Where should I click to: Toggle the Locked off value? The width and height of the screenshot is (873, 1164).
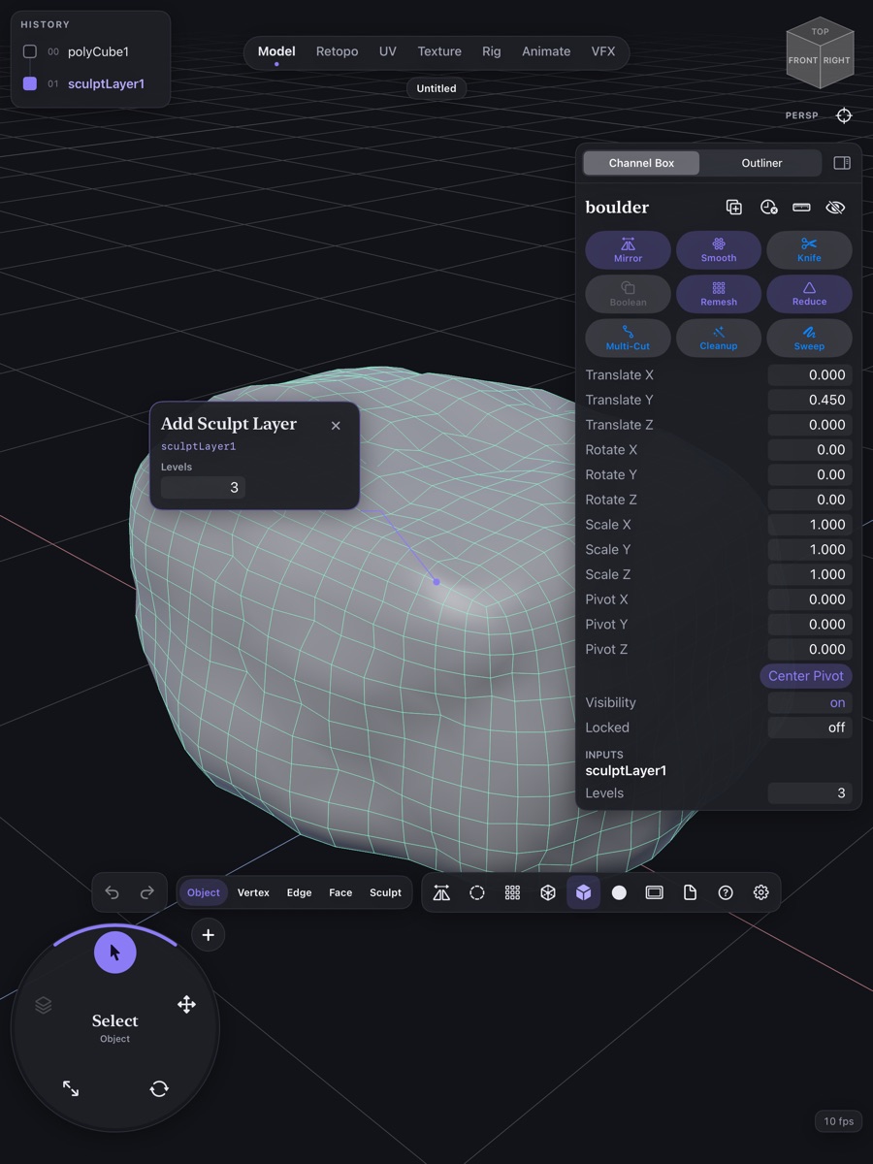tap(810, 727)
